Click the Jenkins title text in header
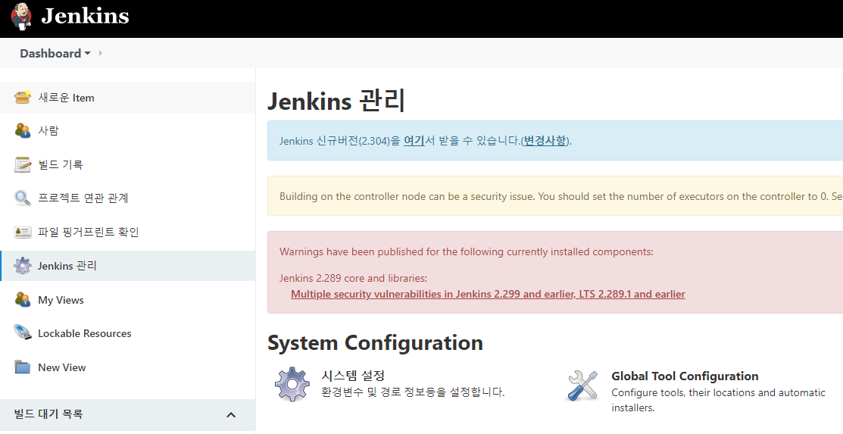The image size is (843, 434). pyautogui.click(x=85, y=16)
